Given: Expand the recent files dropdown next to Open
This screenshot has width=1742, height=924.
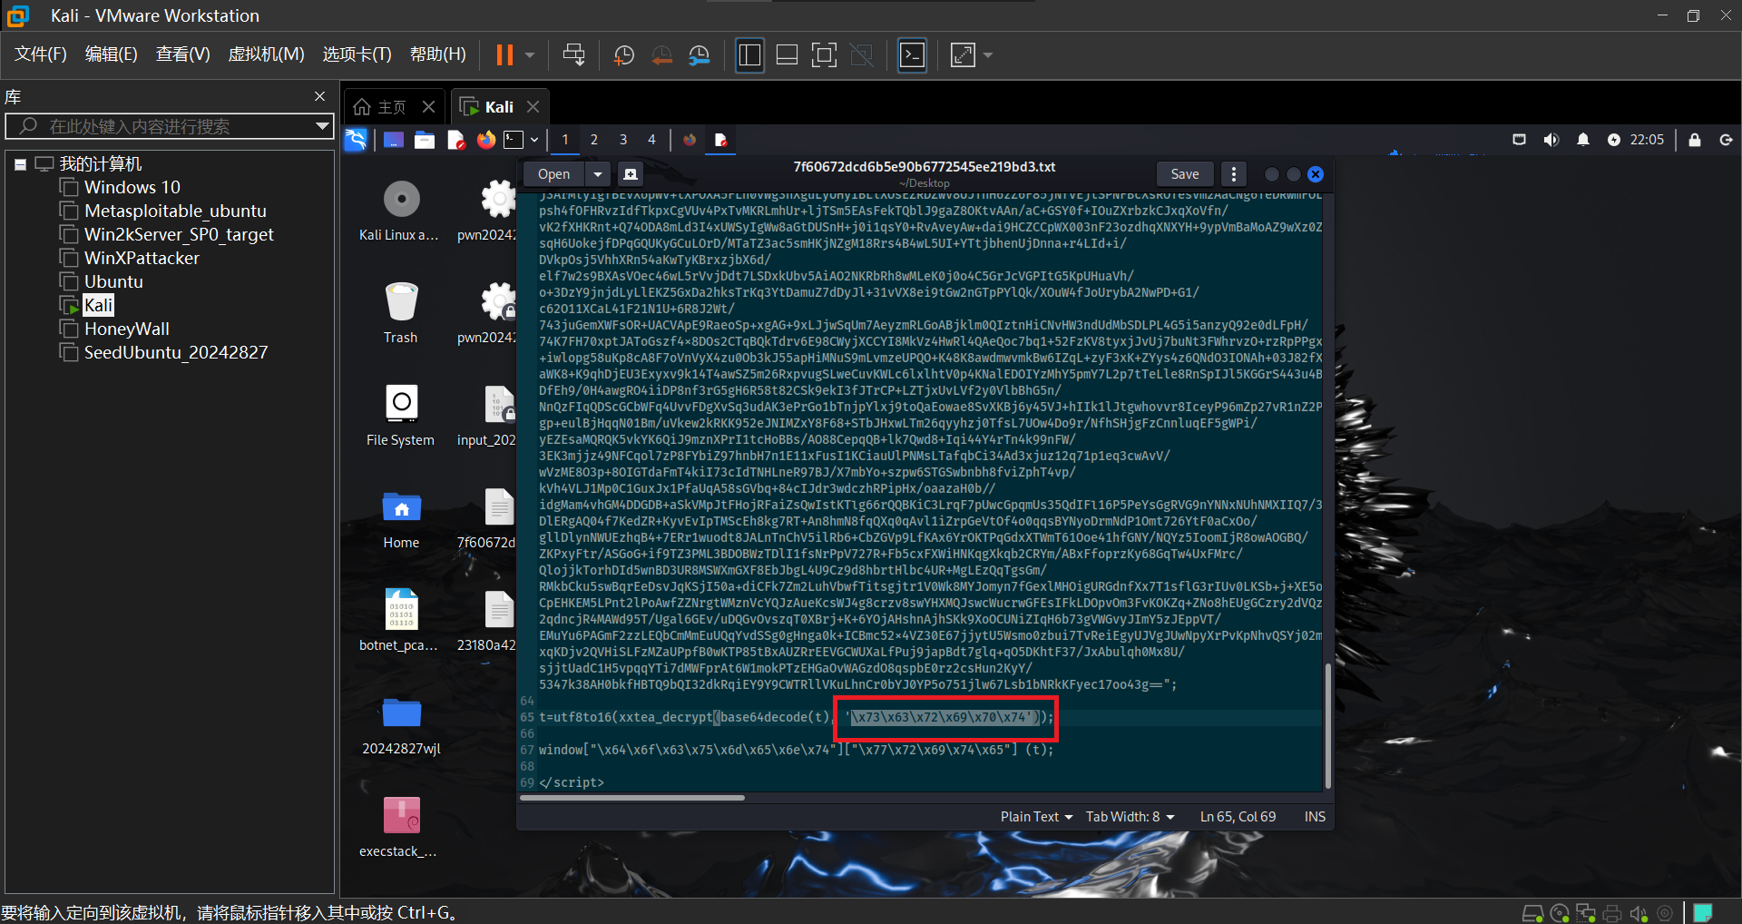Looking at the screenshot, I should pos(597,174).
